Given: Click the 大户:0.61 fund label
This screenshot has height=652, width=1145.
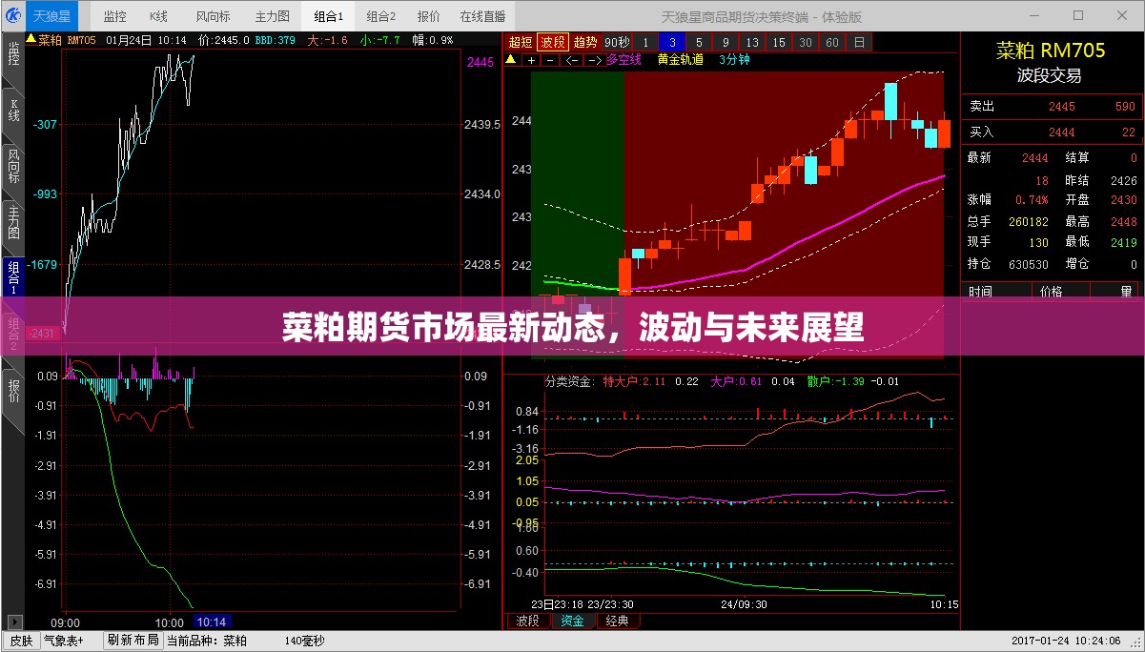Looking at the screenshot, I should click(736, 381).
